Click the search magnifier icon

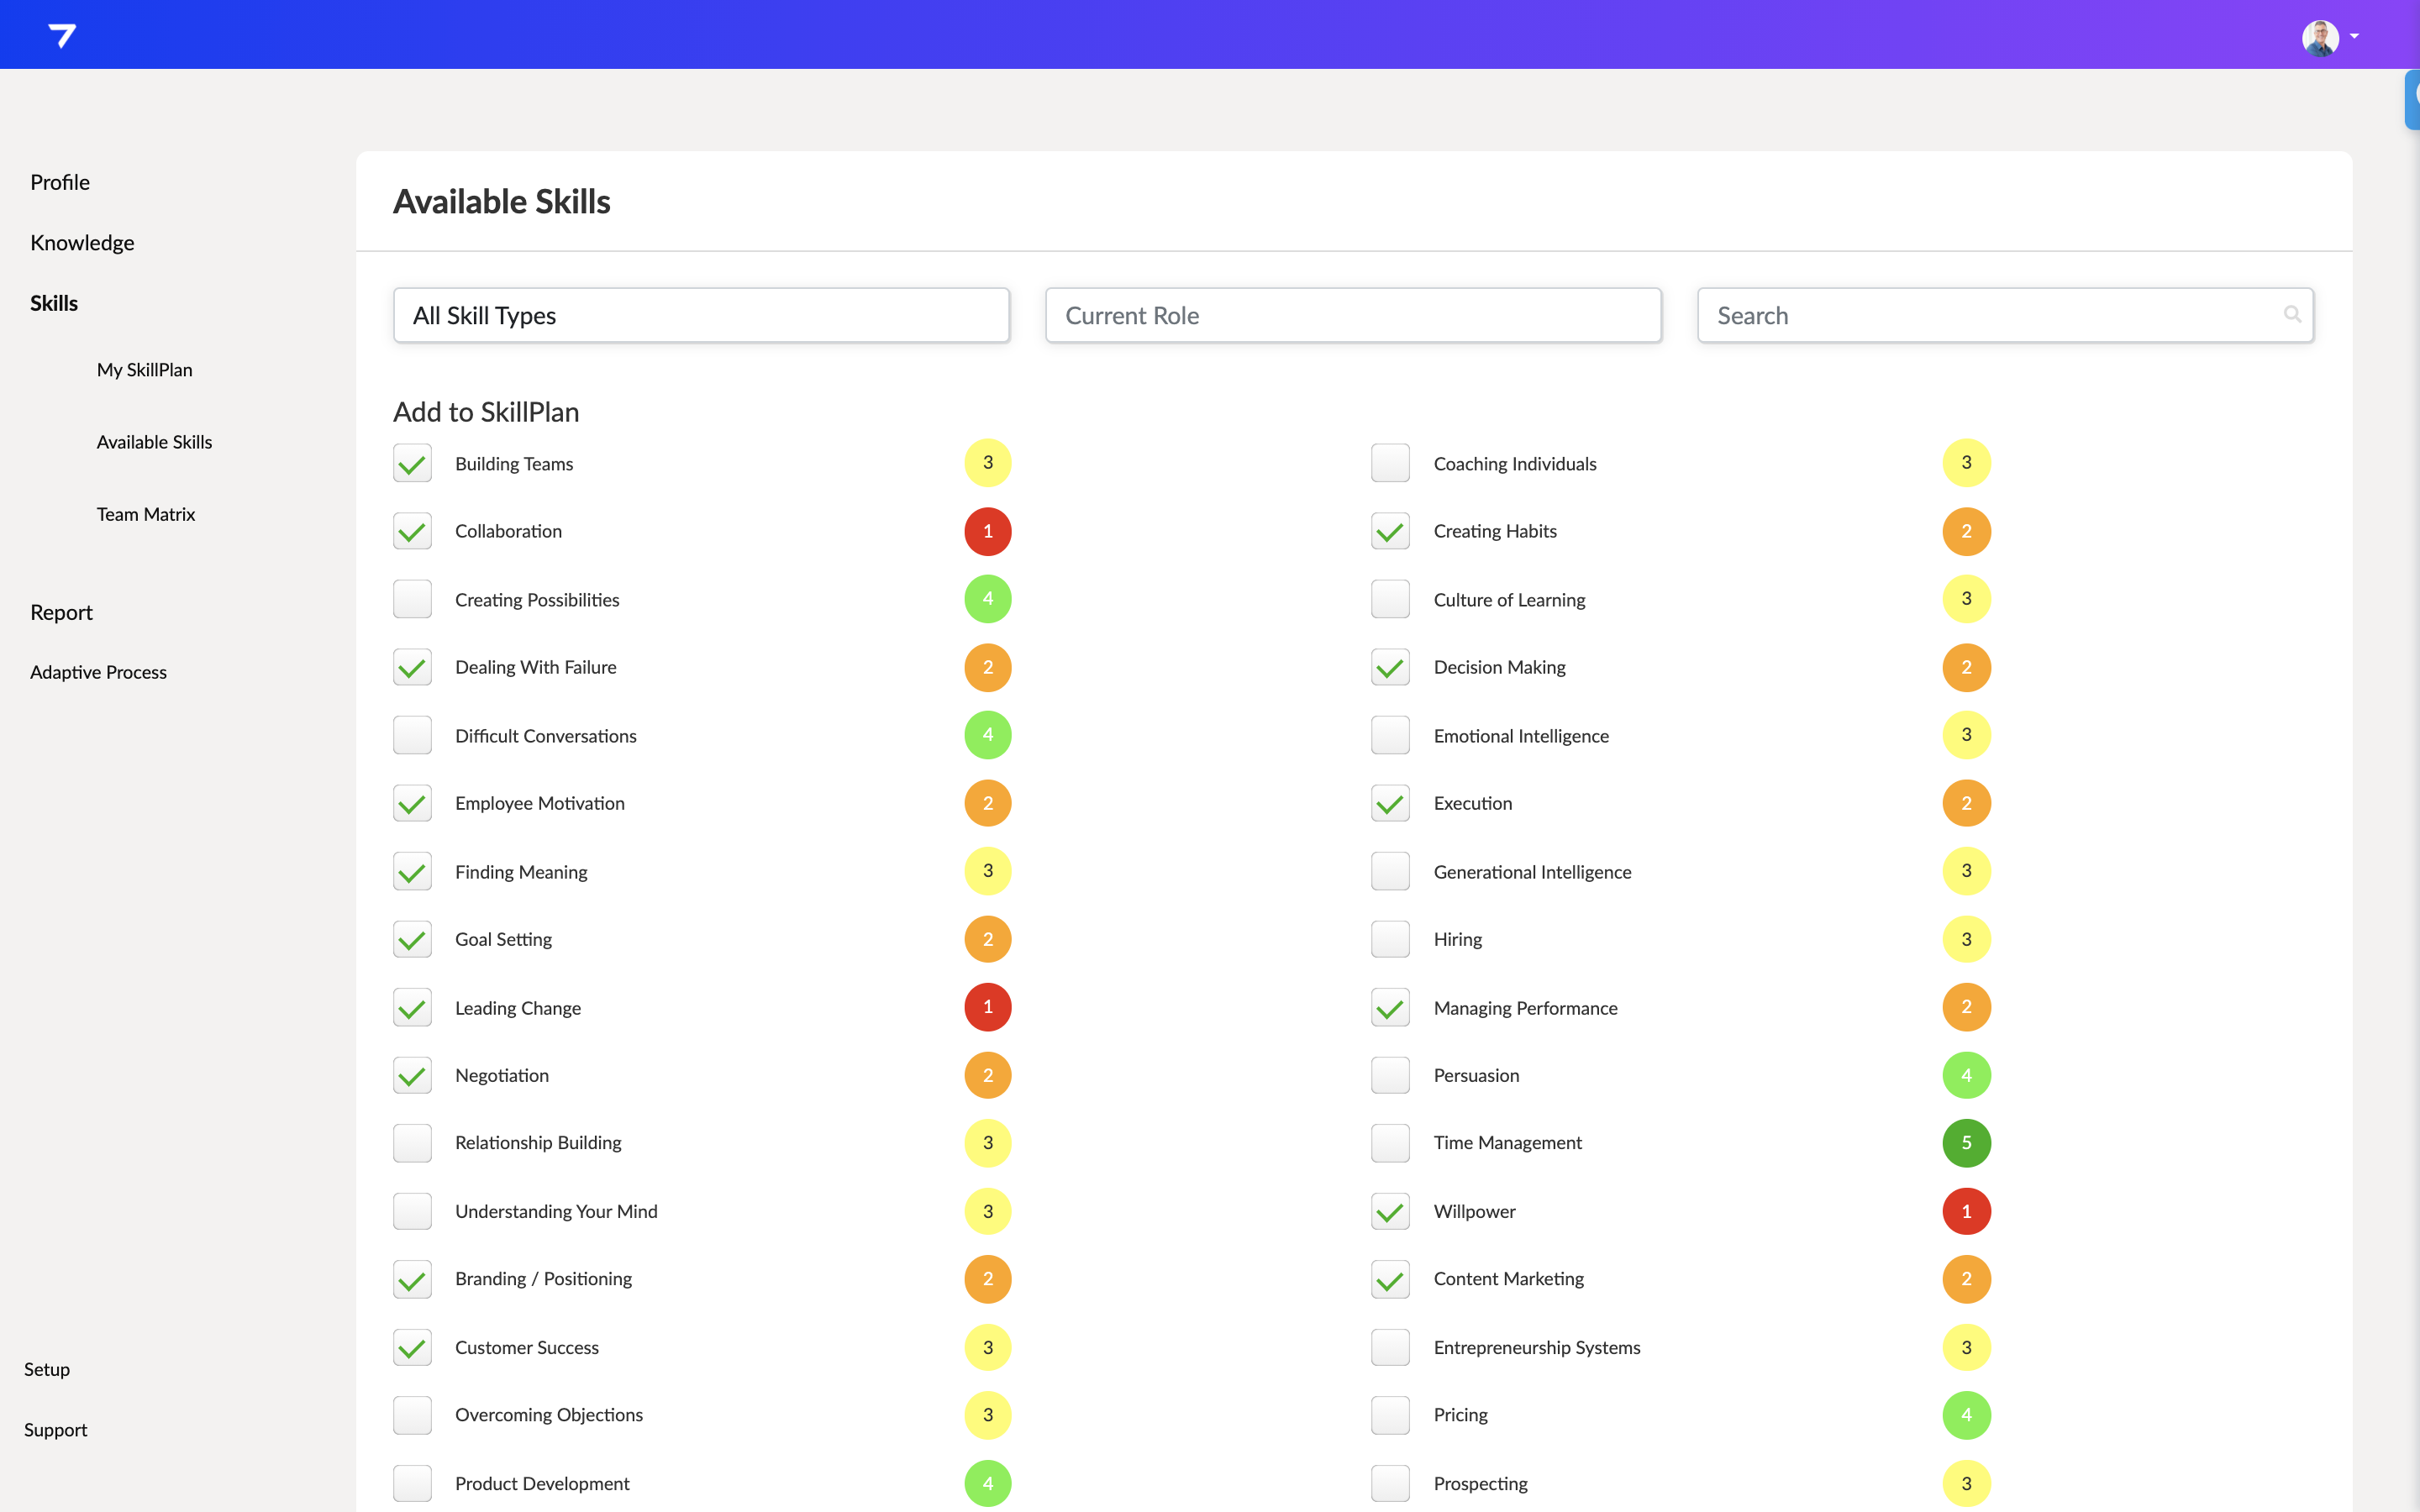pyautogui.click(x=2292, y=315)
